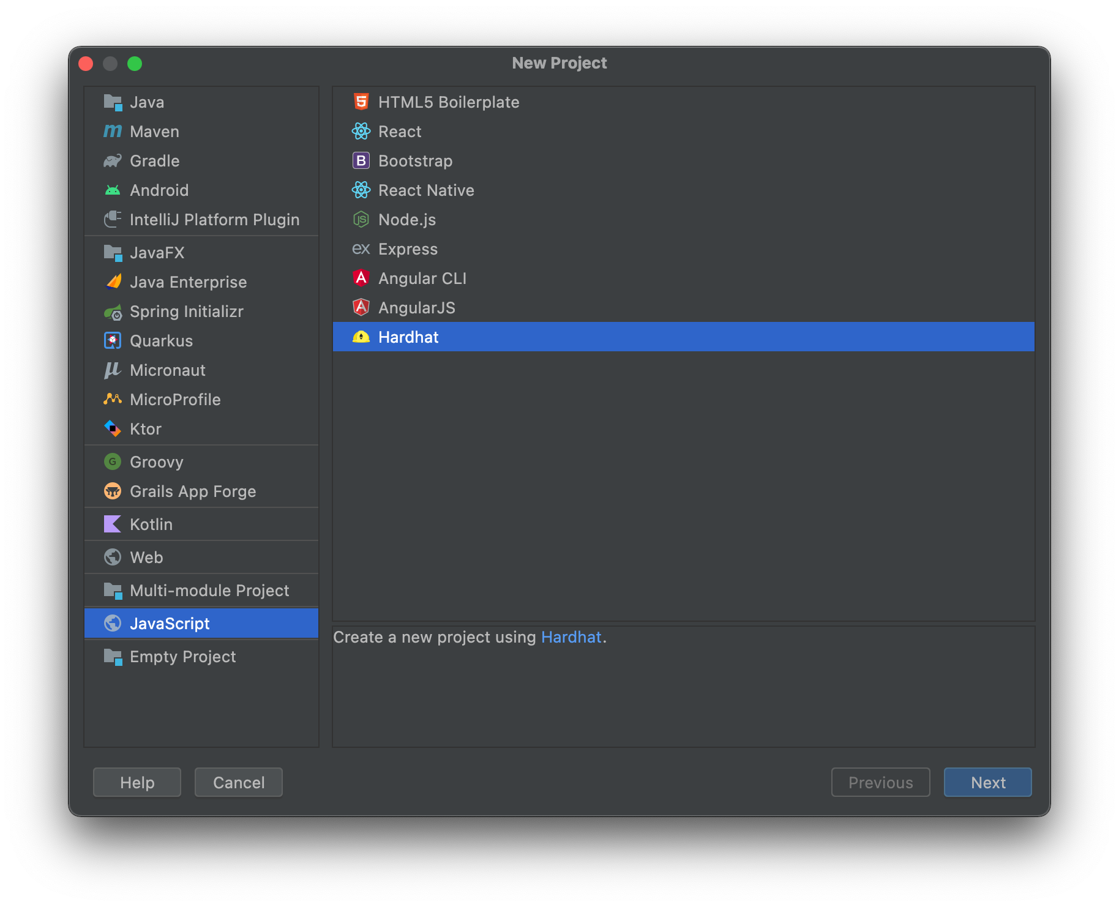Click the HTML5 Boilerplate shield icon
1119x907 pixels.
[361, 102]
